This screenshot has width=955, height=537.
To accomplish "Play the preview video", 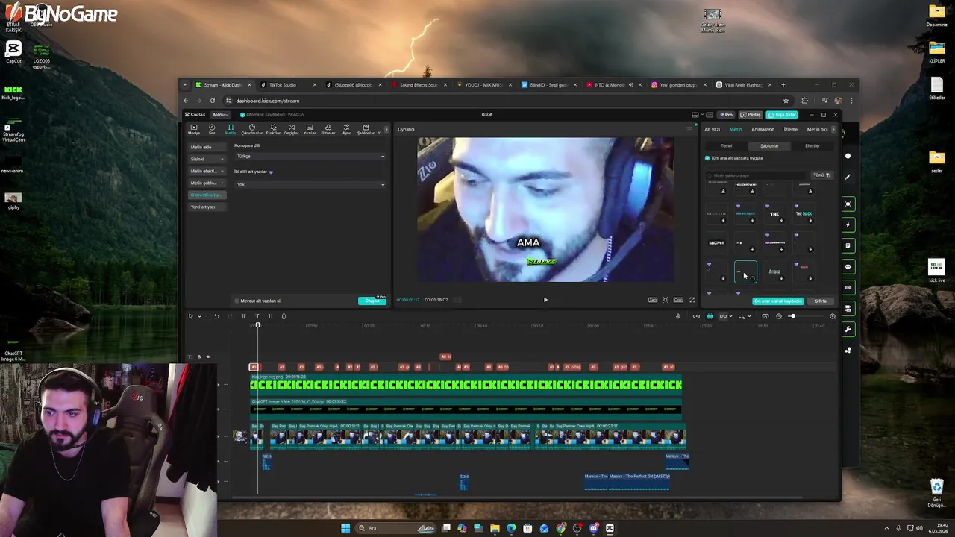I will (x=545, y=300).
